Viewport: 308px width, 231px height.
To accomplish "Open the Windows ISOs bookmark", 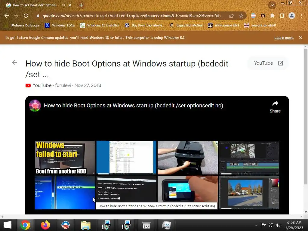I will pos(60,25).
